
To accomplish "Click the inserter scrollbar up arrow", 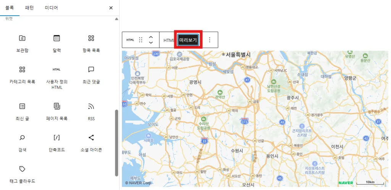I will tap(116, 19).
